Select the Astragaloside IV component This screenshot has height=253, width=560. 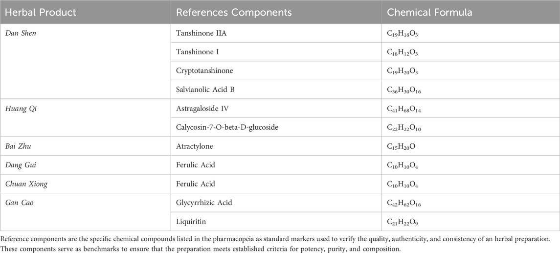(x=200, y=108)
